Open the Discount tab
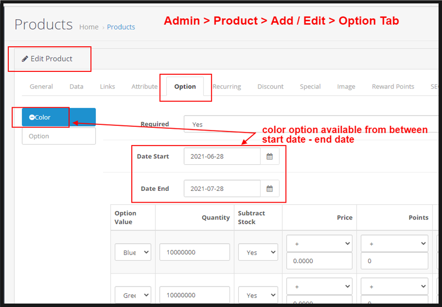The width and height of the screenshot is (442, 307). click(270, 87)
